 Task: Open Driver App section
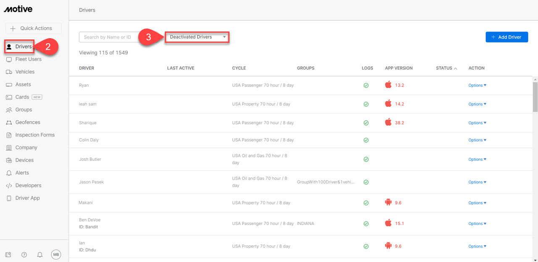coord(27,198)
